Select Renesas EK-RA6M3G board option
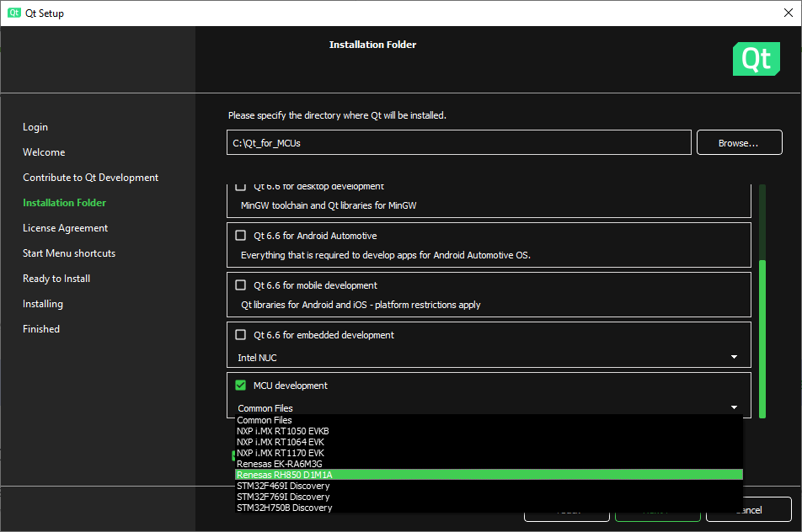 pos(337,463)
